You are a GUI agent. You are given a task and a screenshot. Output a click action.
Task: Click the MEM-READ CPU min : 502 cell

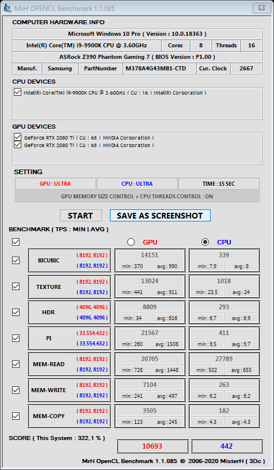coord(207,370)
